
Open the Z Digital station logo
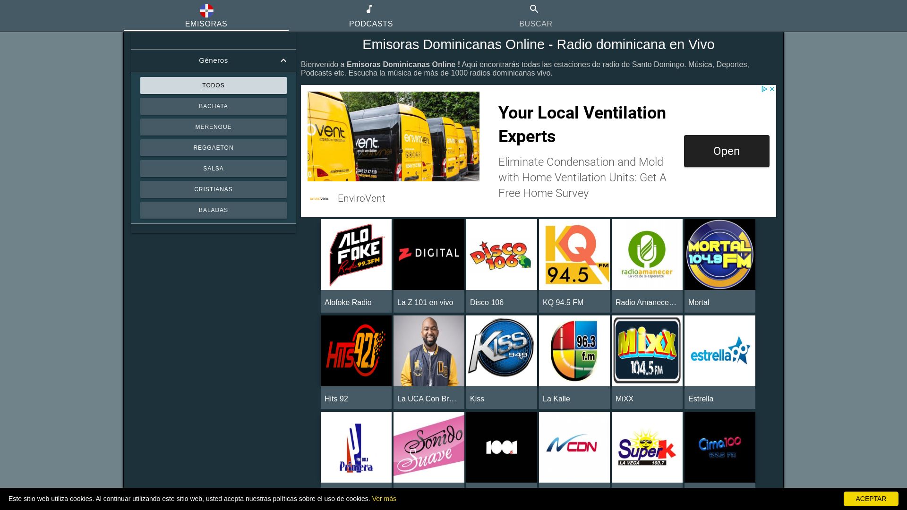pos(429,255)
